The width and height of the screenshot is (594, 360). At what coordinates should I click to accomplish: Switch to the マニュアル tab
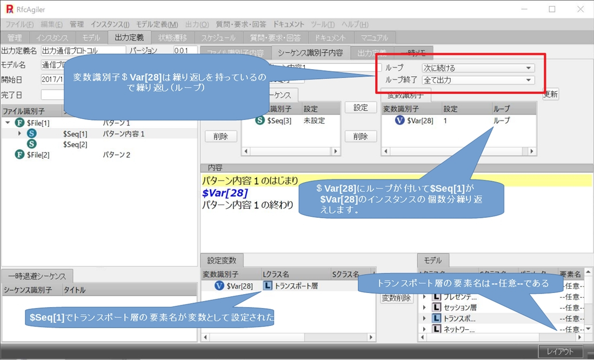click(374, 38)
